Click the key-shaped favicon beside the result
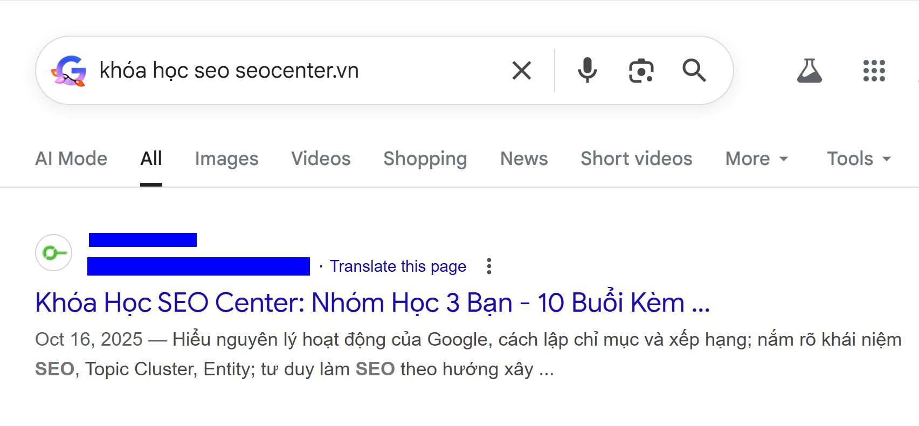This screenshot has width=919, height=426. [53, 252]
